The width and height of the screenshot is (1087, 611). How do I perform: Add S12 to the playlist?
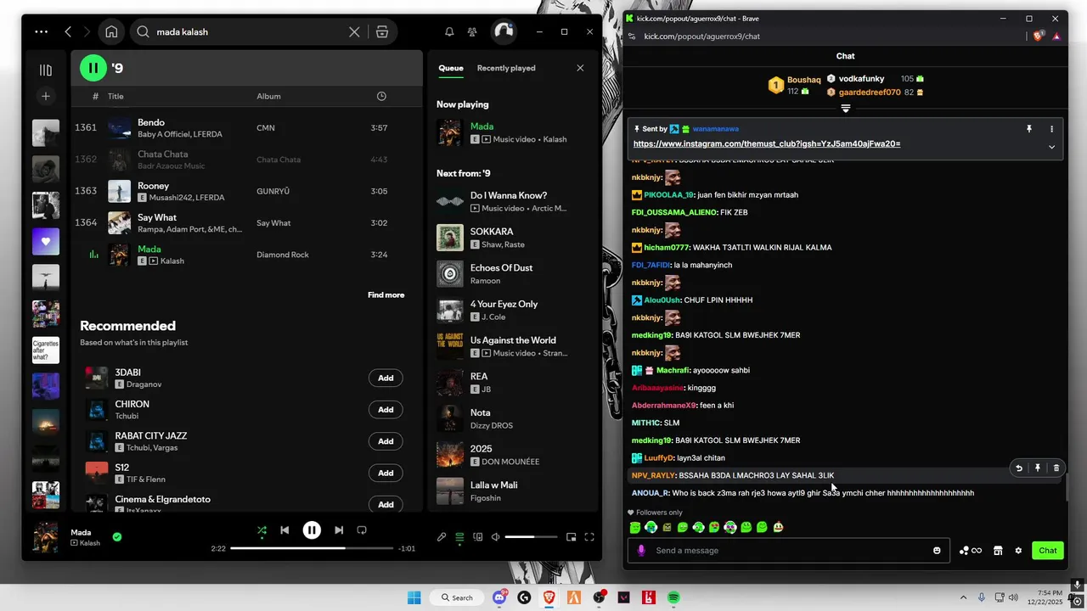pos(386,473)
